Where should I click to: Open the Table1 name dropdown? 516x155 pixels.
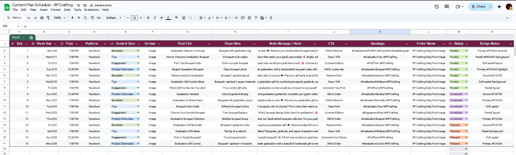[24, 37]
